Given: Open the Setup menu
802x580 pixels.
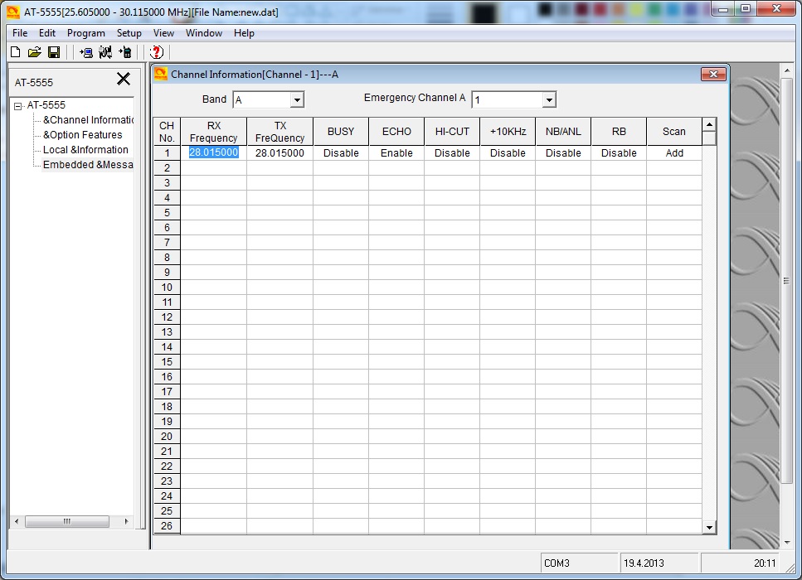Looking at the screenshot, I should click(x=129, y=33).
